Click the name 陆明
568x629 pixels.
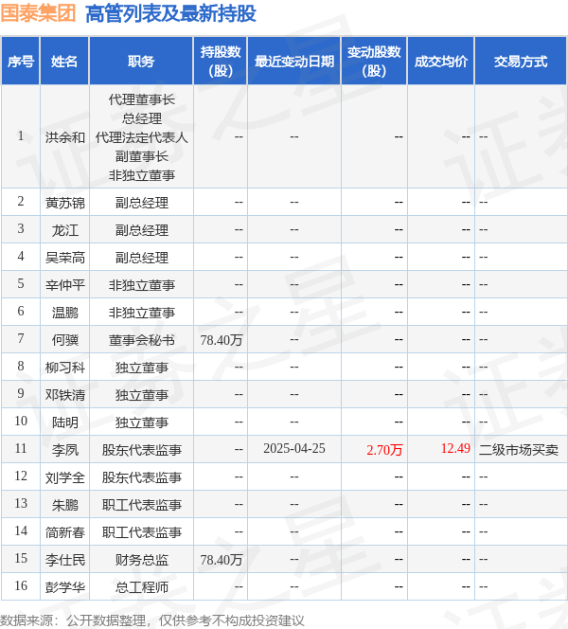[65, 422]
